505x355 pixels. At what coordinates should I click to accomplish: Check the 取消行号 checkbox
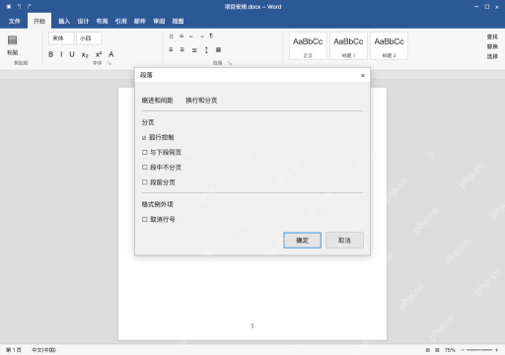144,219
